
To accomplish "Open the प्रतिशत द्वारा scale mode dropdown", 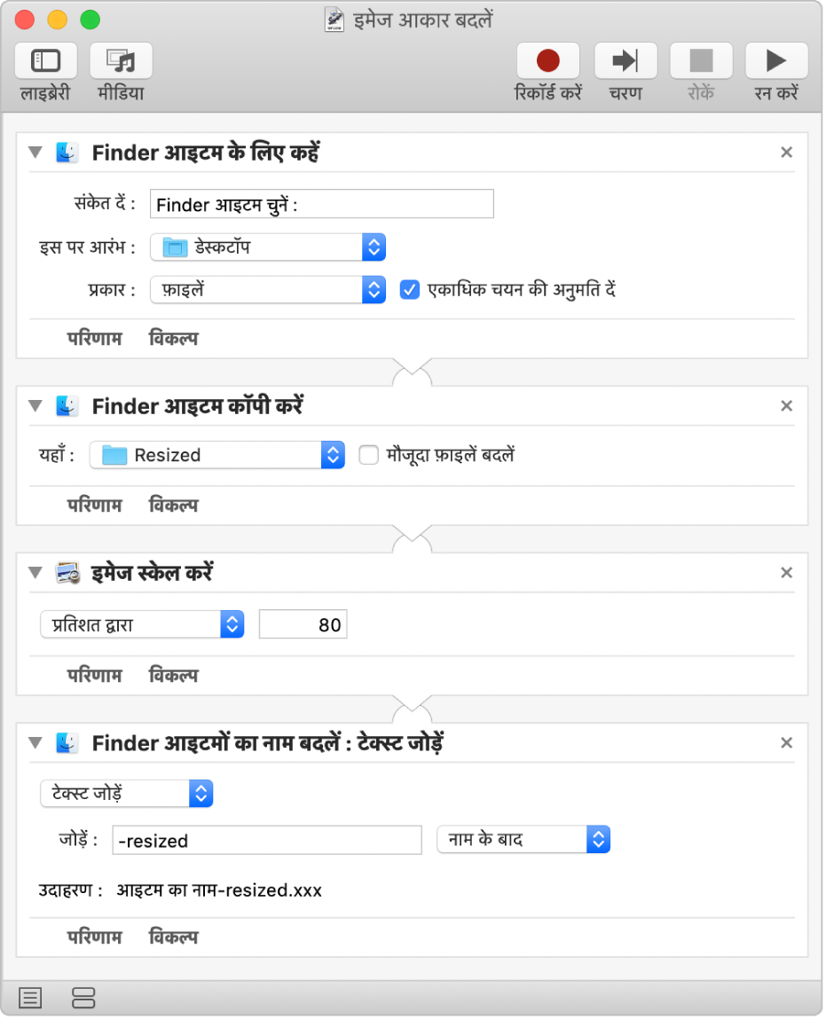I will (x=142, y=625).
